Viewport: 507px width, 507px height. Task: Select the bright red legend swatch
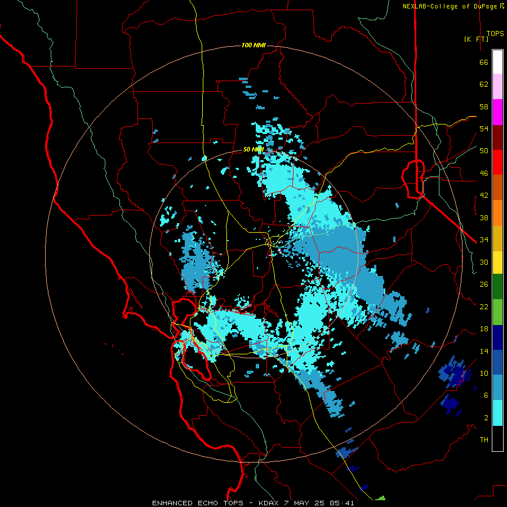[x=497, y=162]
